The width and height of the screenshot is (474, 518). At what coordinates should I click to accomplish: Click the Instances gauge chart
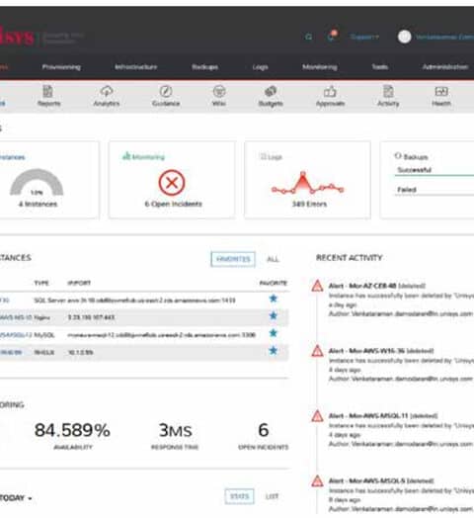pos(37,182)
